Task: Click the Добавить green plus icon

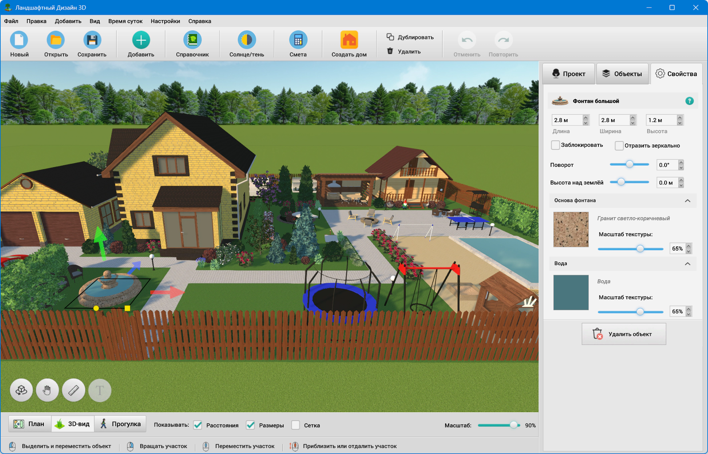Action: click(x=141, y=40)
